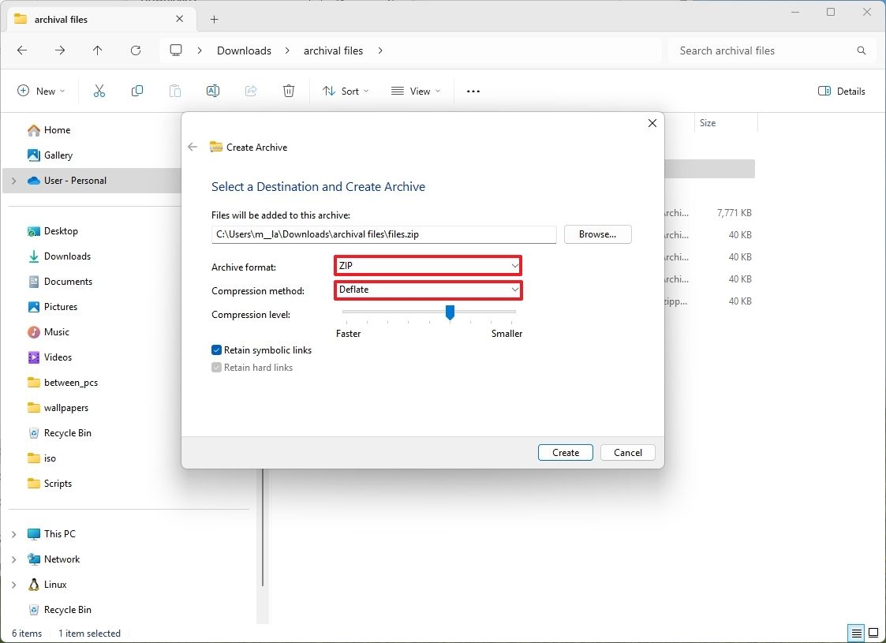The width and height of the screenshot is (886, 643).
Task: Click the Retain hard links checkbox
Action: click(216, 367)
